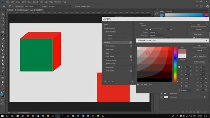
Task: Select the Path Selection tool
Action: [3, 75]
